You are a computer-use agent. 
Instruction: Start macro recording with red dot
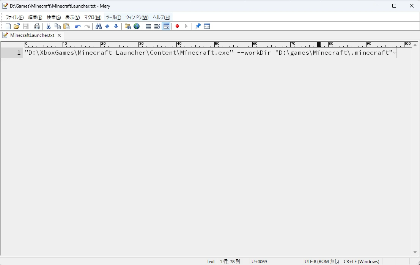pyautogui.click(x=177, y=26)
